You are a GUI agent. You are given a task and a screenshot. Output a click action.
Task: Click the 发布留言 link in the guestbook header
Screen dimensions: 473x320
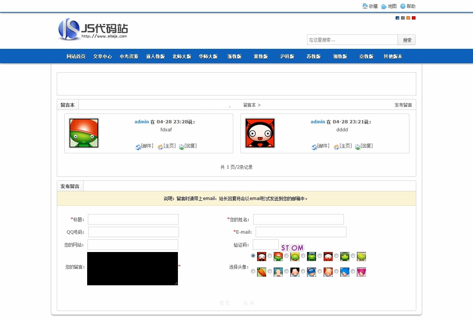(x=403, y=105)
